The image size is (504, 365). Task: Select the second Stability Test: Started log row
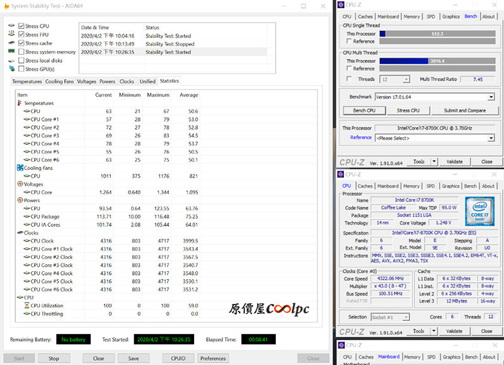pos(174,52)
